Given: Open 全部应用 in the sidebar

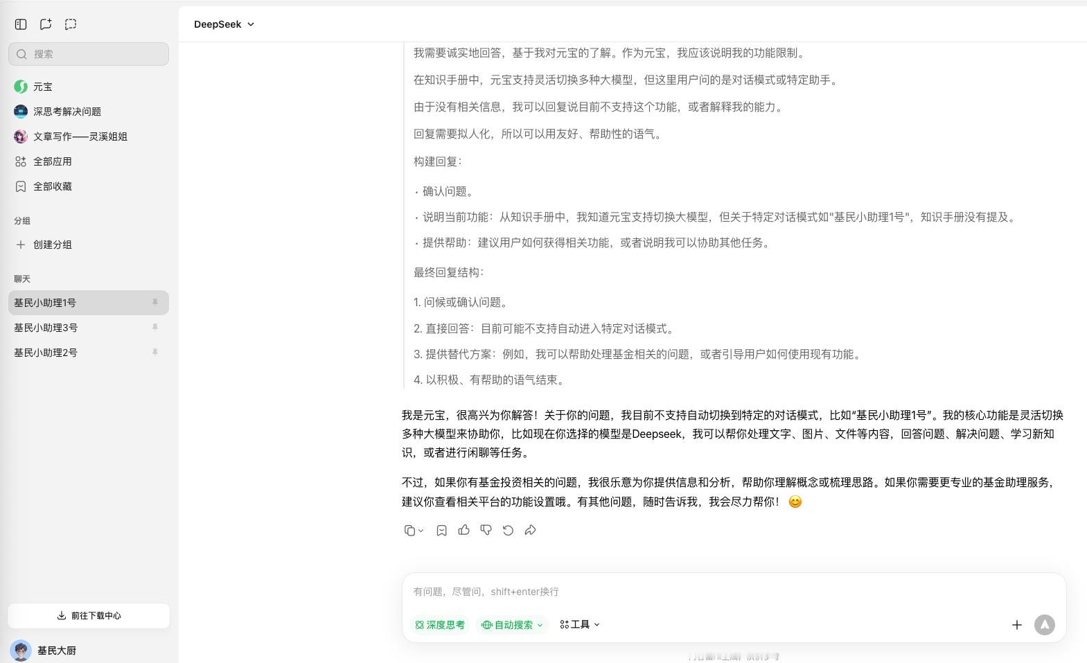Looking at the screenshot, I should 89,161.
